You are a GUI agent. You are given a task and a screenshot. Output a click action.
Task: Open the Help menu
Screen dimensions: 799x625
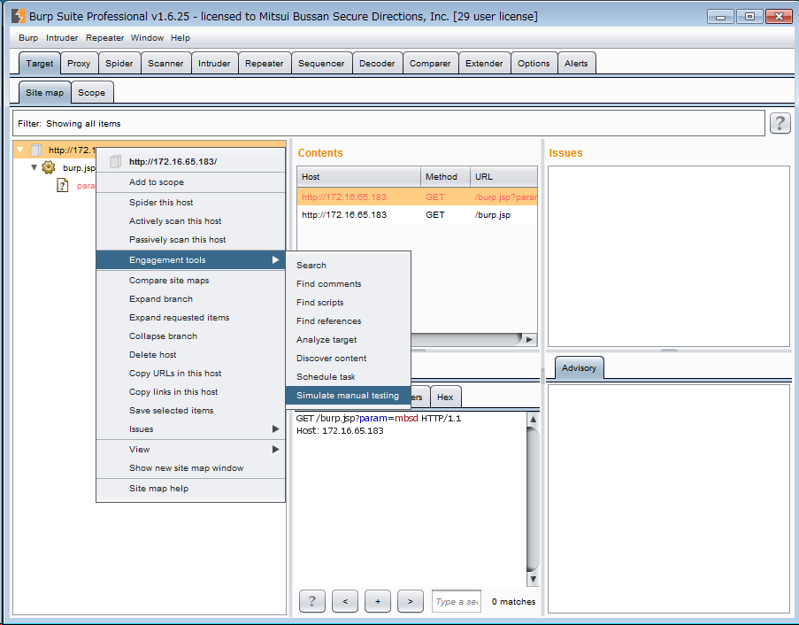tap(181, 38)
